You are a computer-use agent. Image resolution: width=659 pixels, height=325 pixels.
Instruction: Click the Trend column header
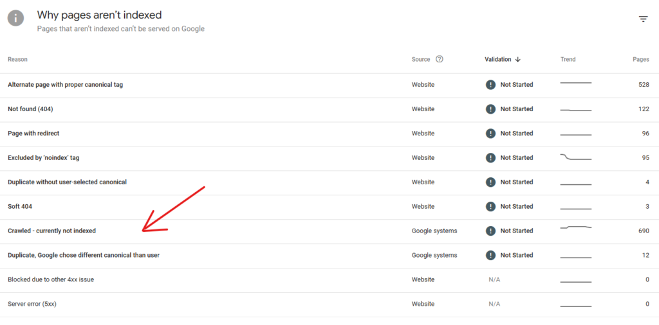[568, 59]
